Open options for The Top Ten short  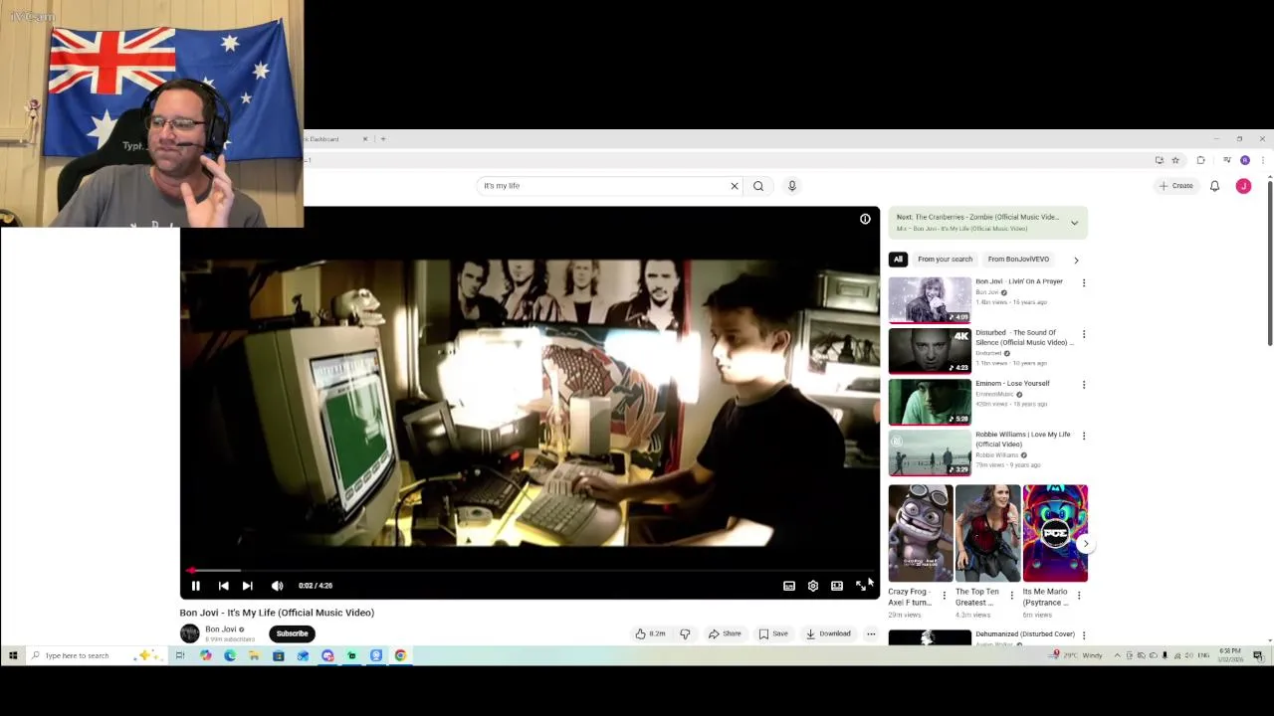click(x=1011, y=596)
